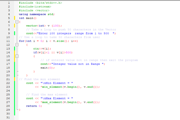Click on the cin>>v[i] statement
This screenshot has height=120, width=180.
click(x=42, y=49)
